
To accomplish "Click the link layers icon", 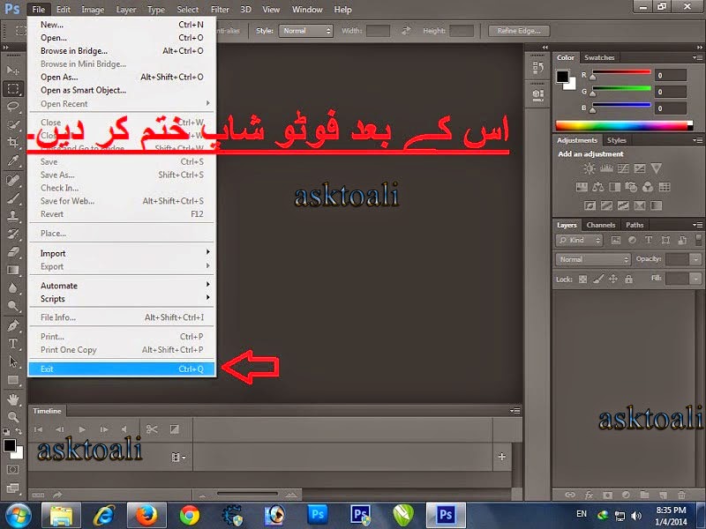I will [570, 495].
